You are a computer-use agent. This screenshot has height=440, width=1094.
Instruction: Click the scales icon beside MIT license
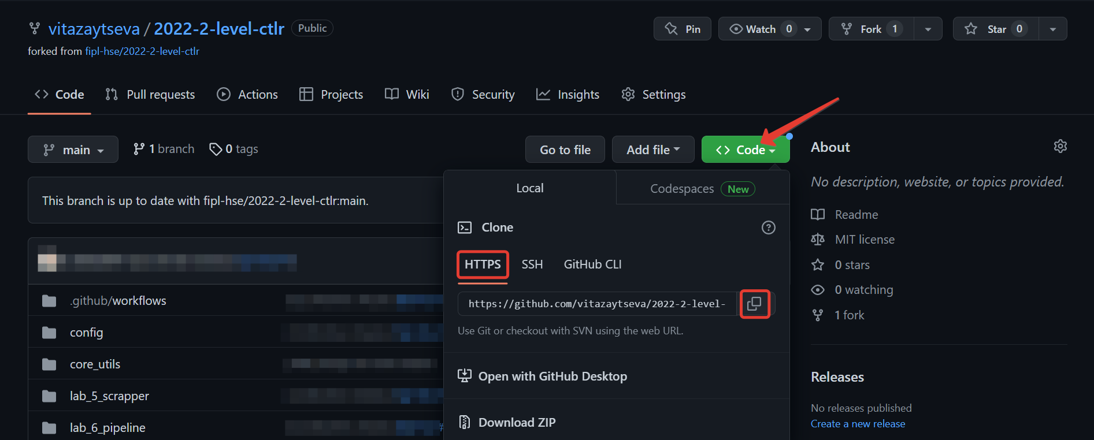click(x=818, y=240)
